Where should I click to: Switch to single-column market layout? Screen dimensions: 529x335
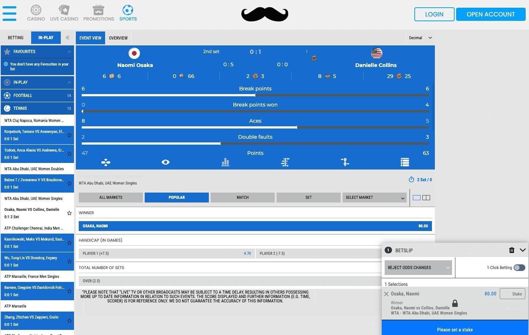click(417, 198)
